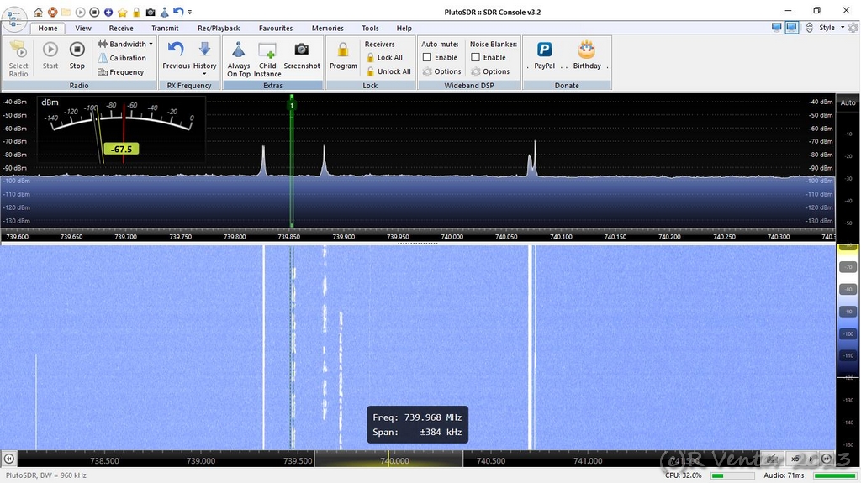This screenshot has height=483, width=861.
Task: Expand quick access toolbar customize arrow
Action: pyautogui.click(x=190, y=12)
